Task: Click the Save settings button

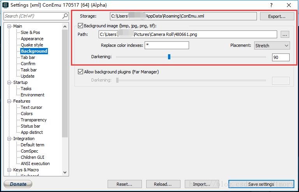Action: point(261,184)
